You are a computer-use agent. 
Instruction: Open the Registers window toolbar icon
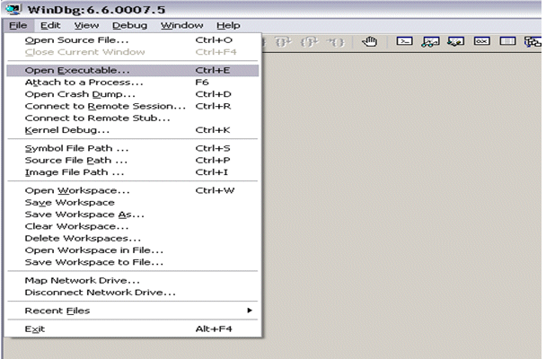point(480,41)
